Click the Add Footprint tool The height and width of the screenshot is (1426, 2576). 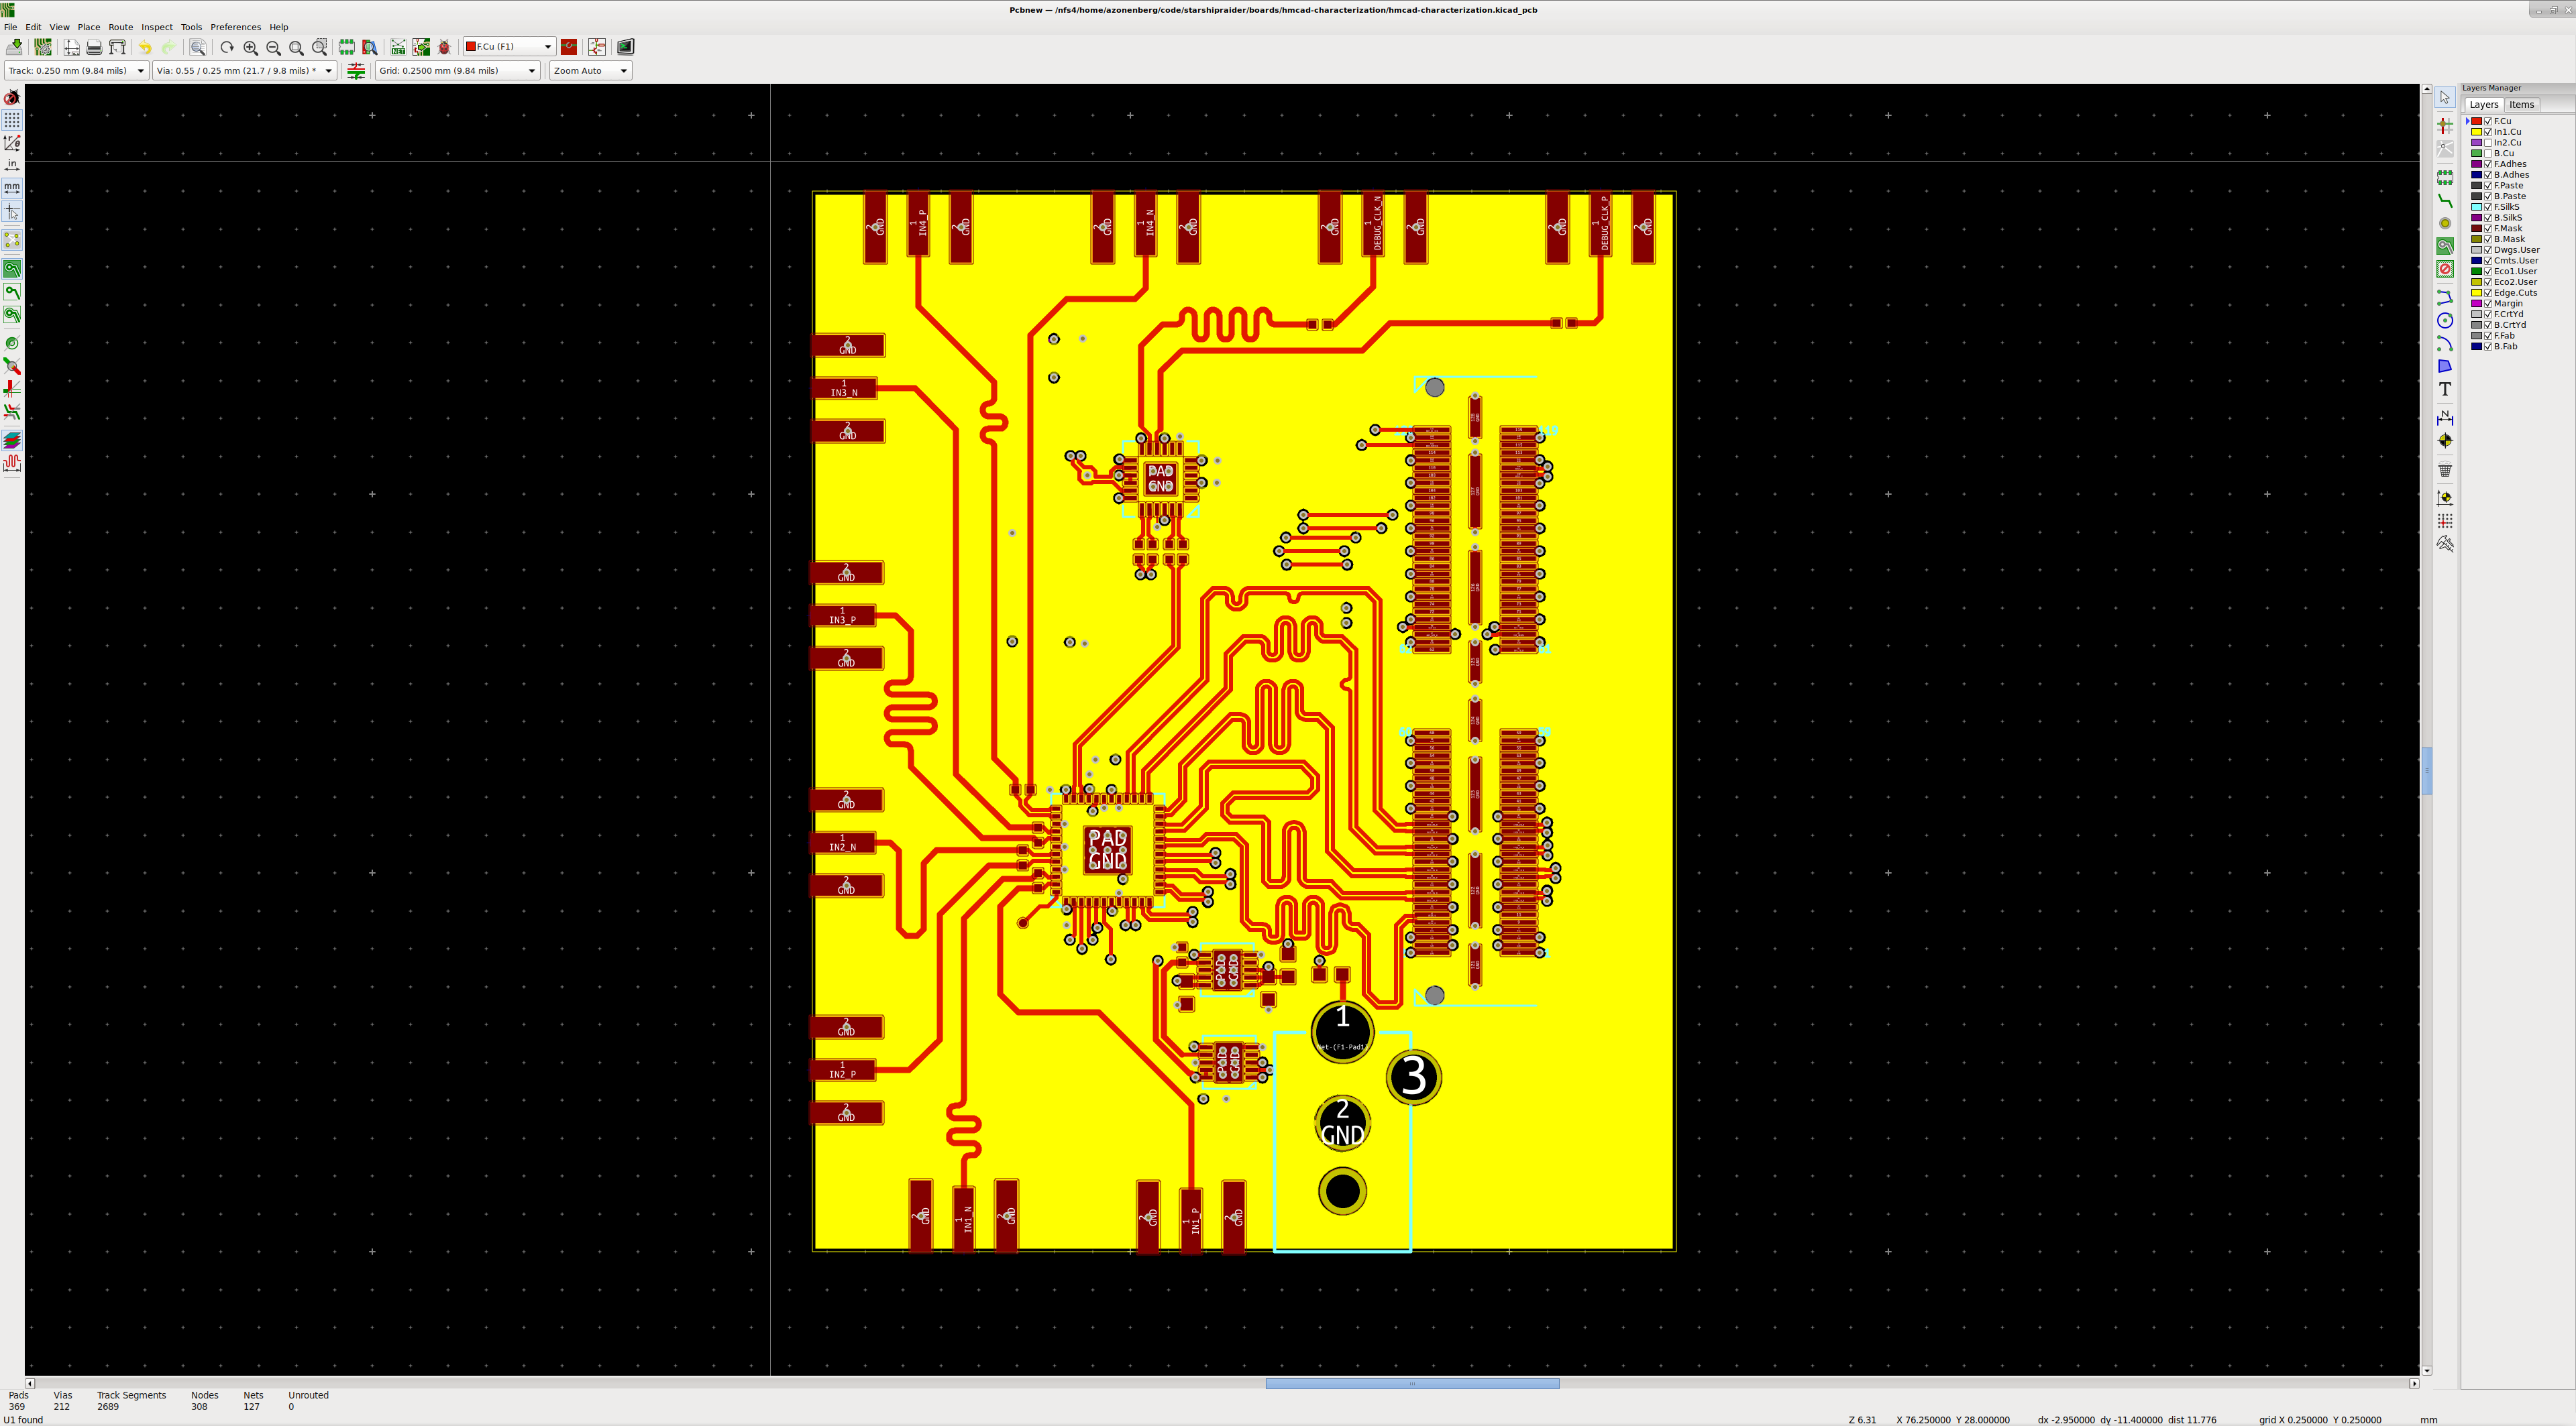pyautogui.click(x=2445, y=178)
